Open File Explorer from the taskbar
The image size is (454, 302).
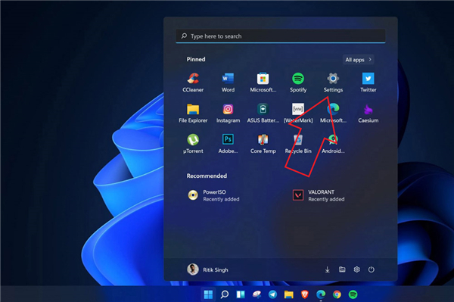pyautogui.click(x=288, y=294)
